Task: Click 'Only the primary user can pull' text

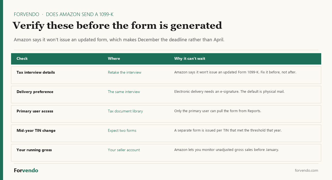Action: pos(199,111)
